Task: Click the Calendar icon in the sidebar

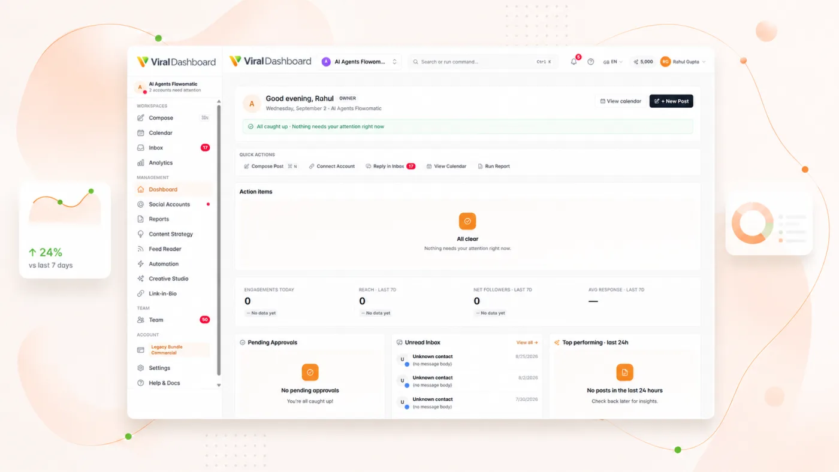Action: coord(141,133)
